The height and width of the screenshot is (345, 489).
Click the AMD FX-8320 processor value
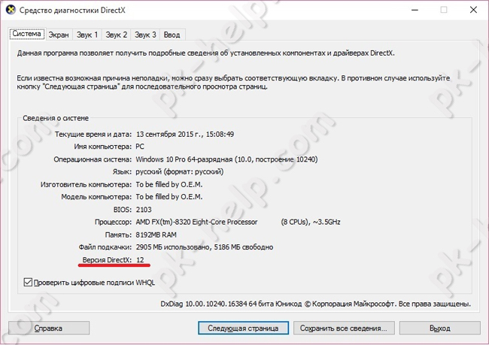pos(238,222)
